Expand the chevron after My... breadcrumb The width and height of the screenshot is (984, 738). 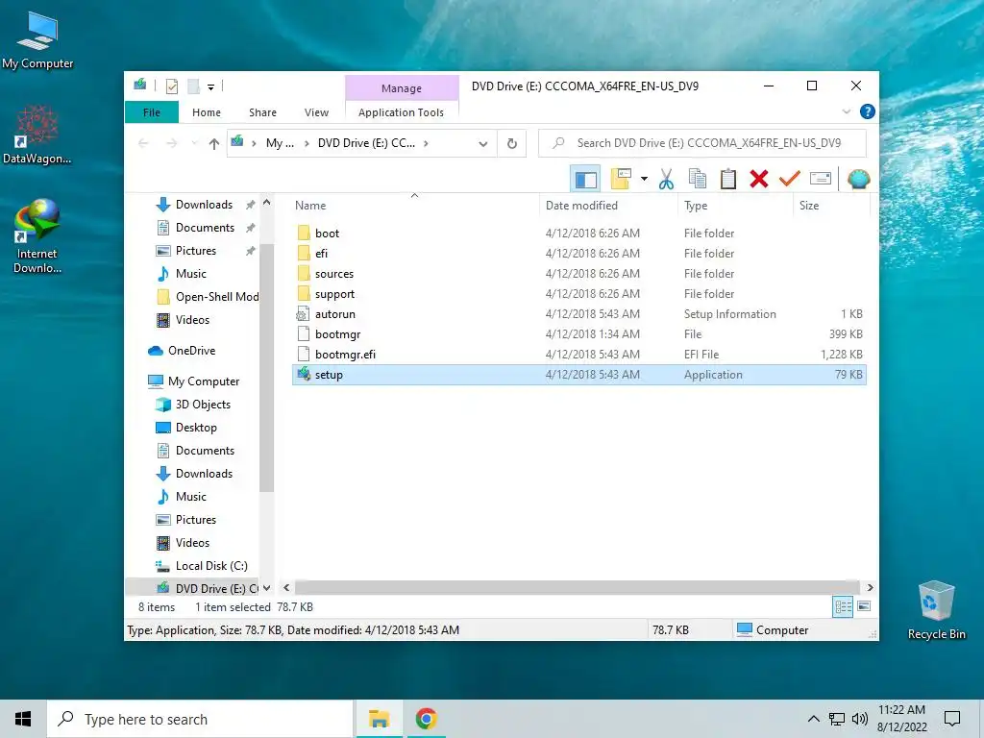tap(307, 144)
